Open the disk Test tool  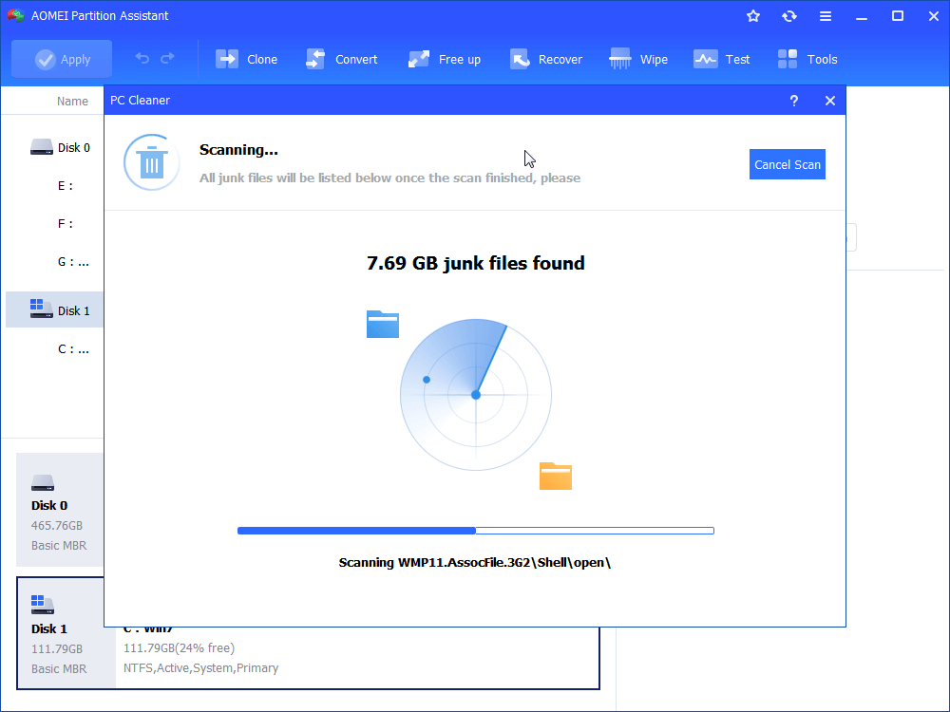pyautogui.click(x=722, y=59)
